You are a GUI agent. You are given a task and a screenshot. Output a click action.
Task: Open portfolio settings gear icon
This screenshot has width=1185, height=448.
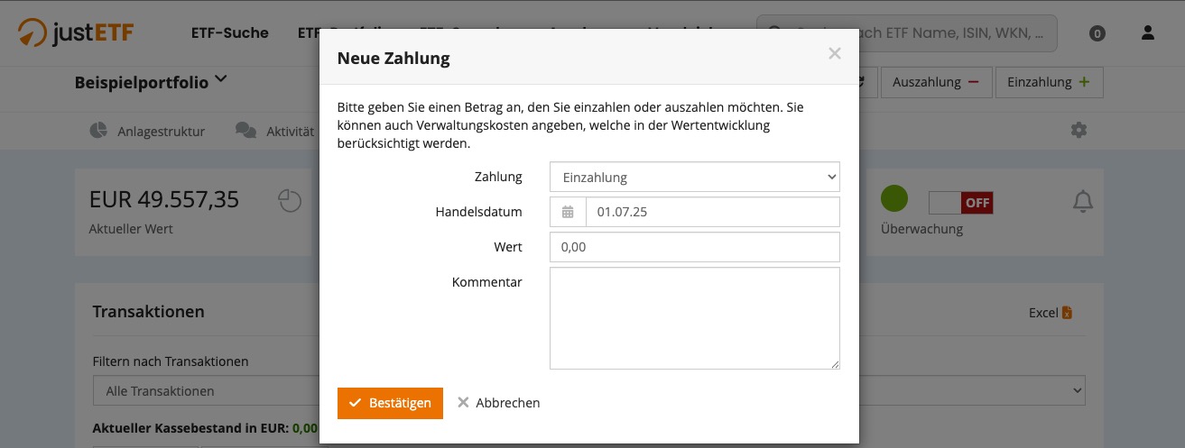click(1079, 131)
